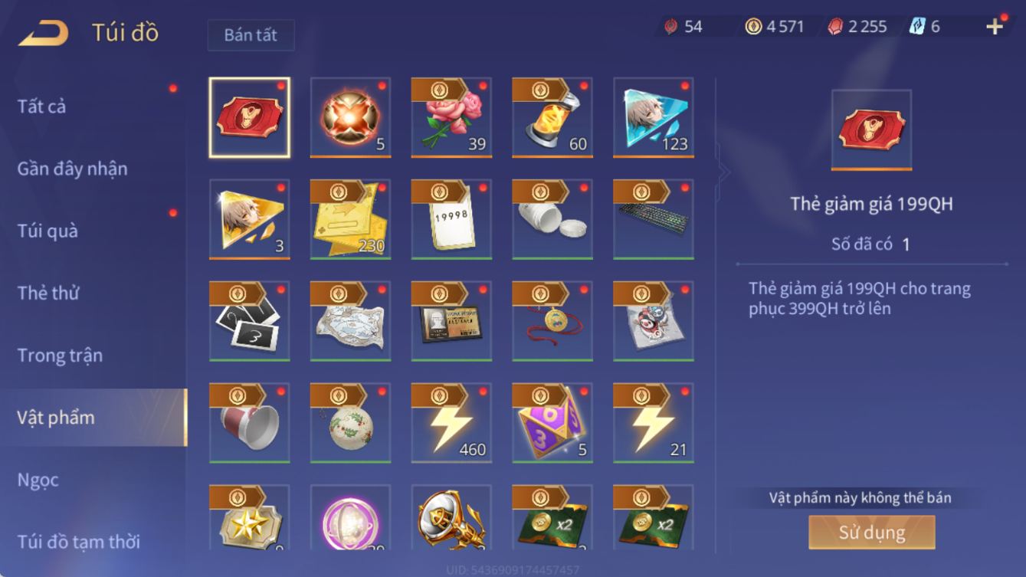Image resolution: width=1026 pixels, height=577 pixels.
Task: Select the lightning bolt item with 460
Action: point(451,423)
